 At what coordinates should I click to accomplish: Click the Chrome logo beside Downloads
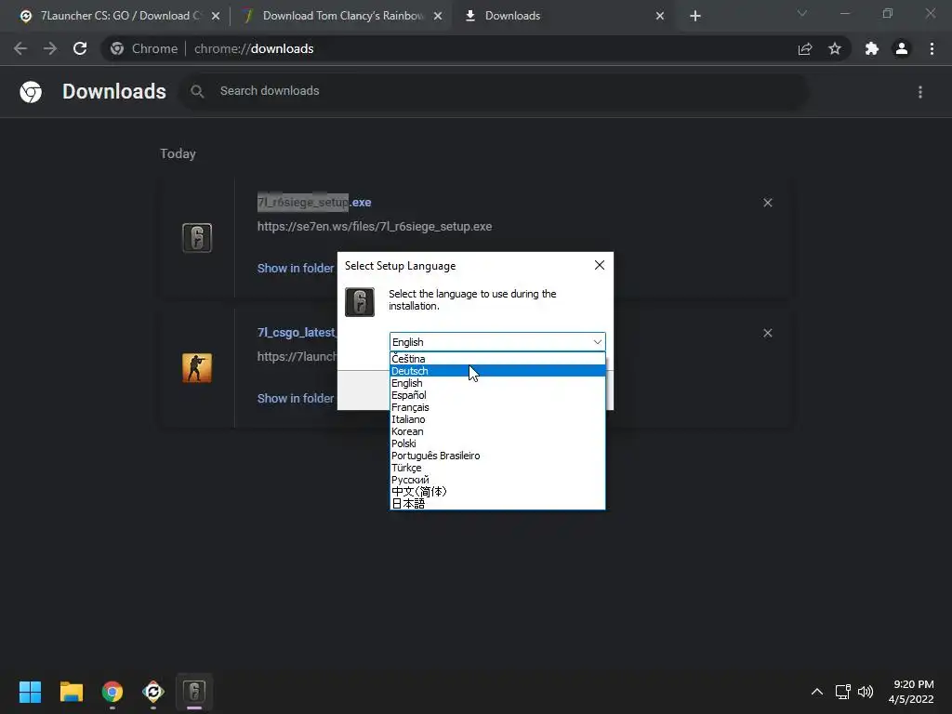(31, 92)
